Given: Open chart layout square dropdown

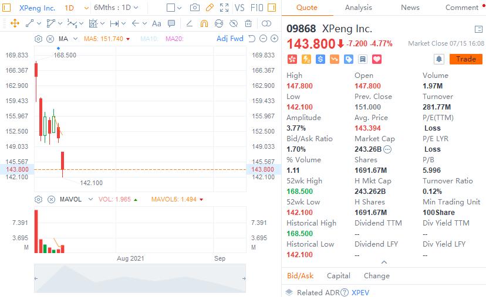Looking at the screenshot, I should click(x=174, y=8).
